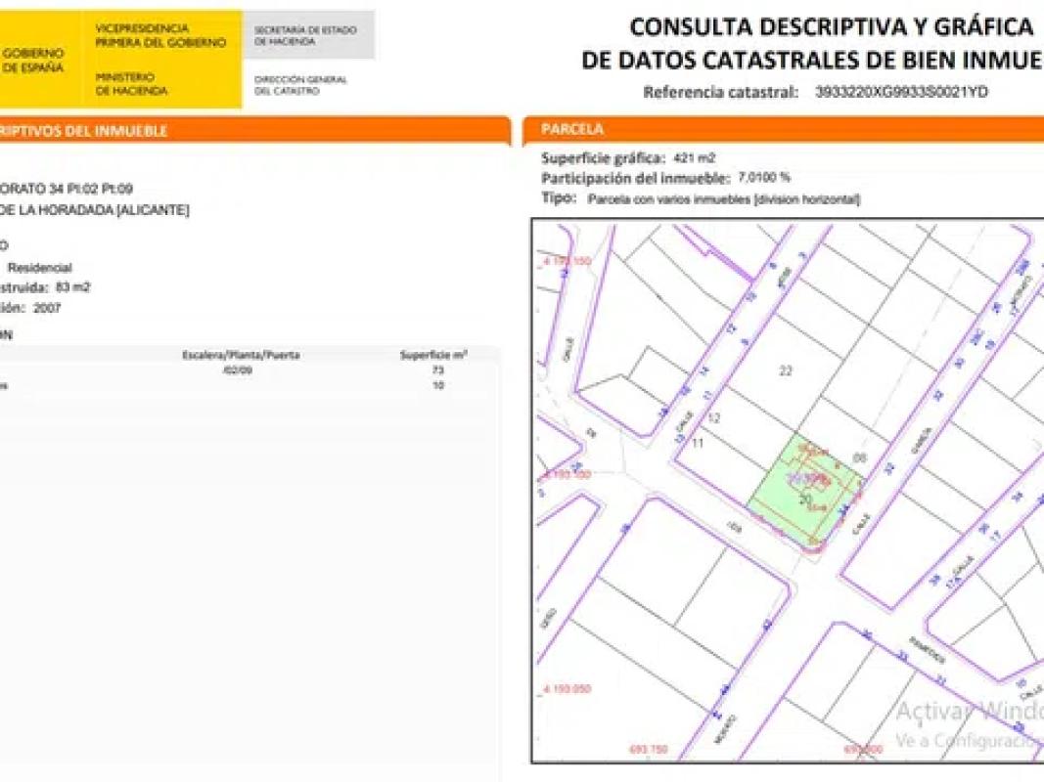Select parcel number 22 on the map
The width and height of the screenshot is (1044, 782).
coord(785,370)
